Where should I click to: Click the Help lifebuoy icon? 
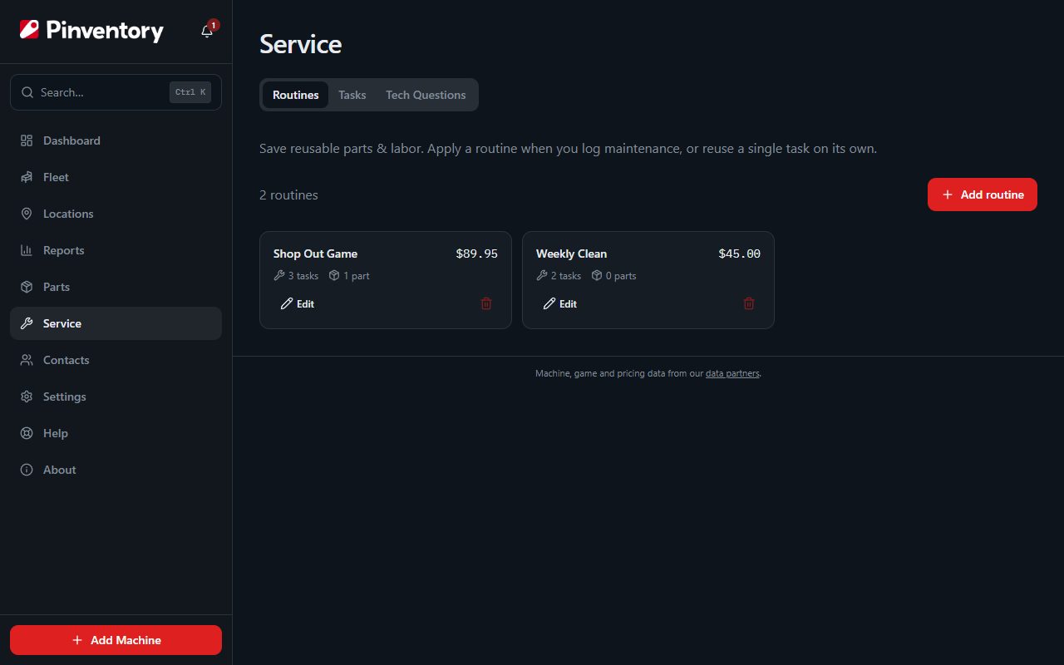[x=27, y=433]
